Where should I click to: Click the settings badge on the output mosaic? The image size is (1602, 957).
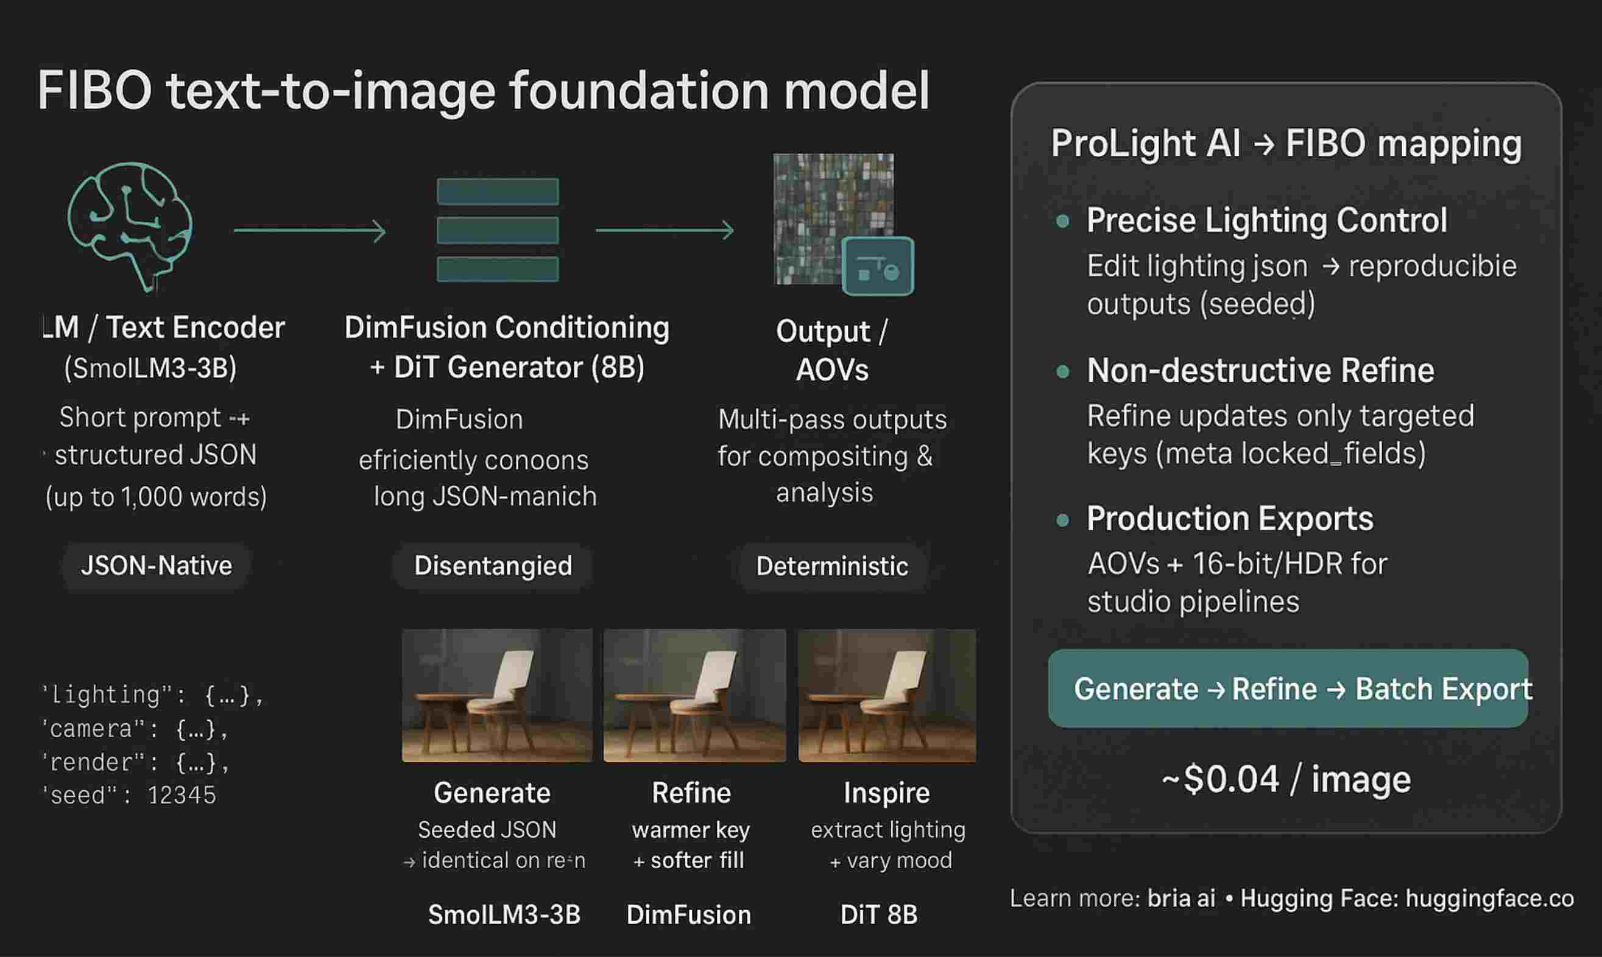pos(878,266)
